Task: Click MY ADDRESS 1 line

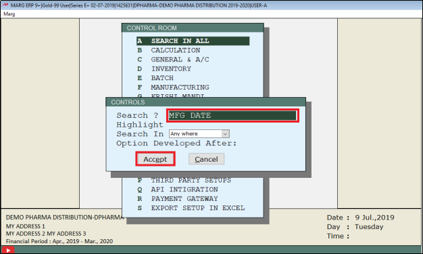Action: [26, 226]
